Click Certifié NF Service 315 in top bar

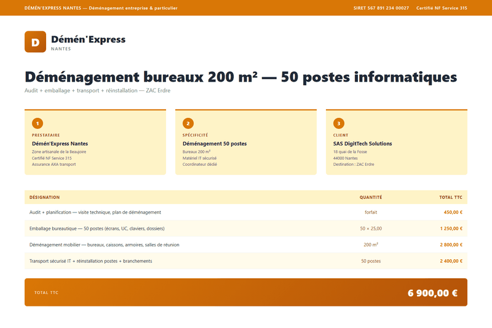pos(442,8)
